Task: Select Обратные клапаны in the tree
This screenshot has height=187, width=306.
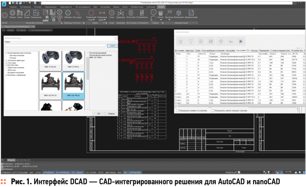Action: [16, 67]
